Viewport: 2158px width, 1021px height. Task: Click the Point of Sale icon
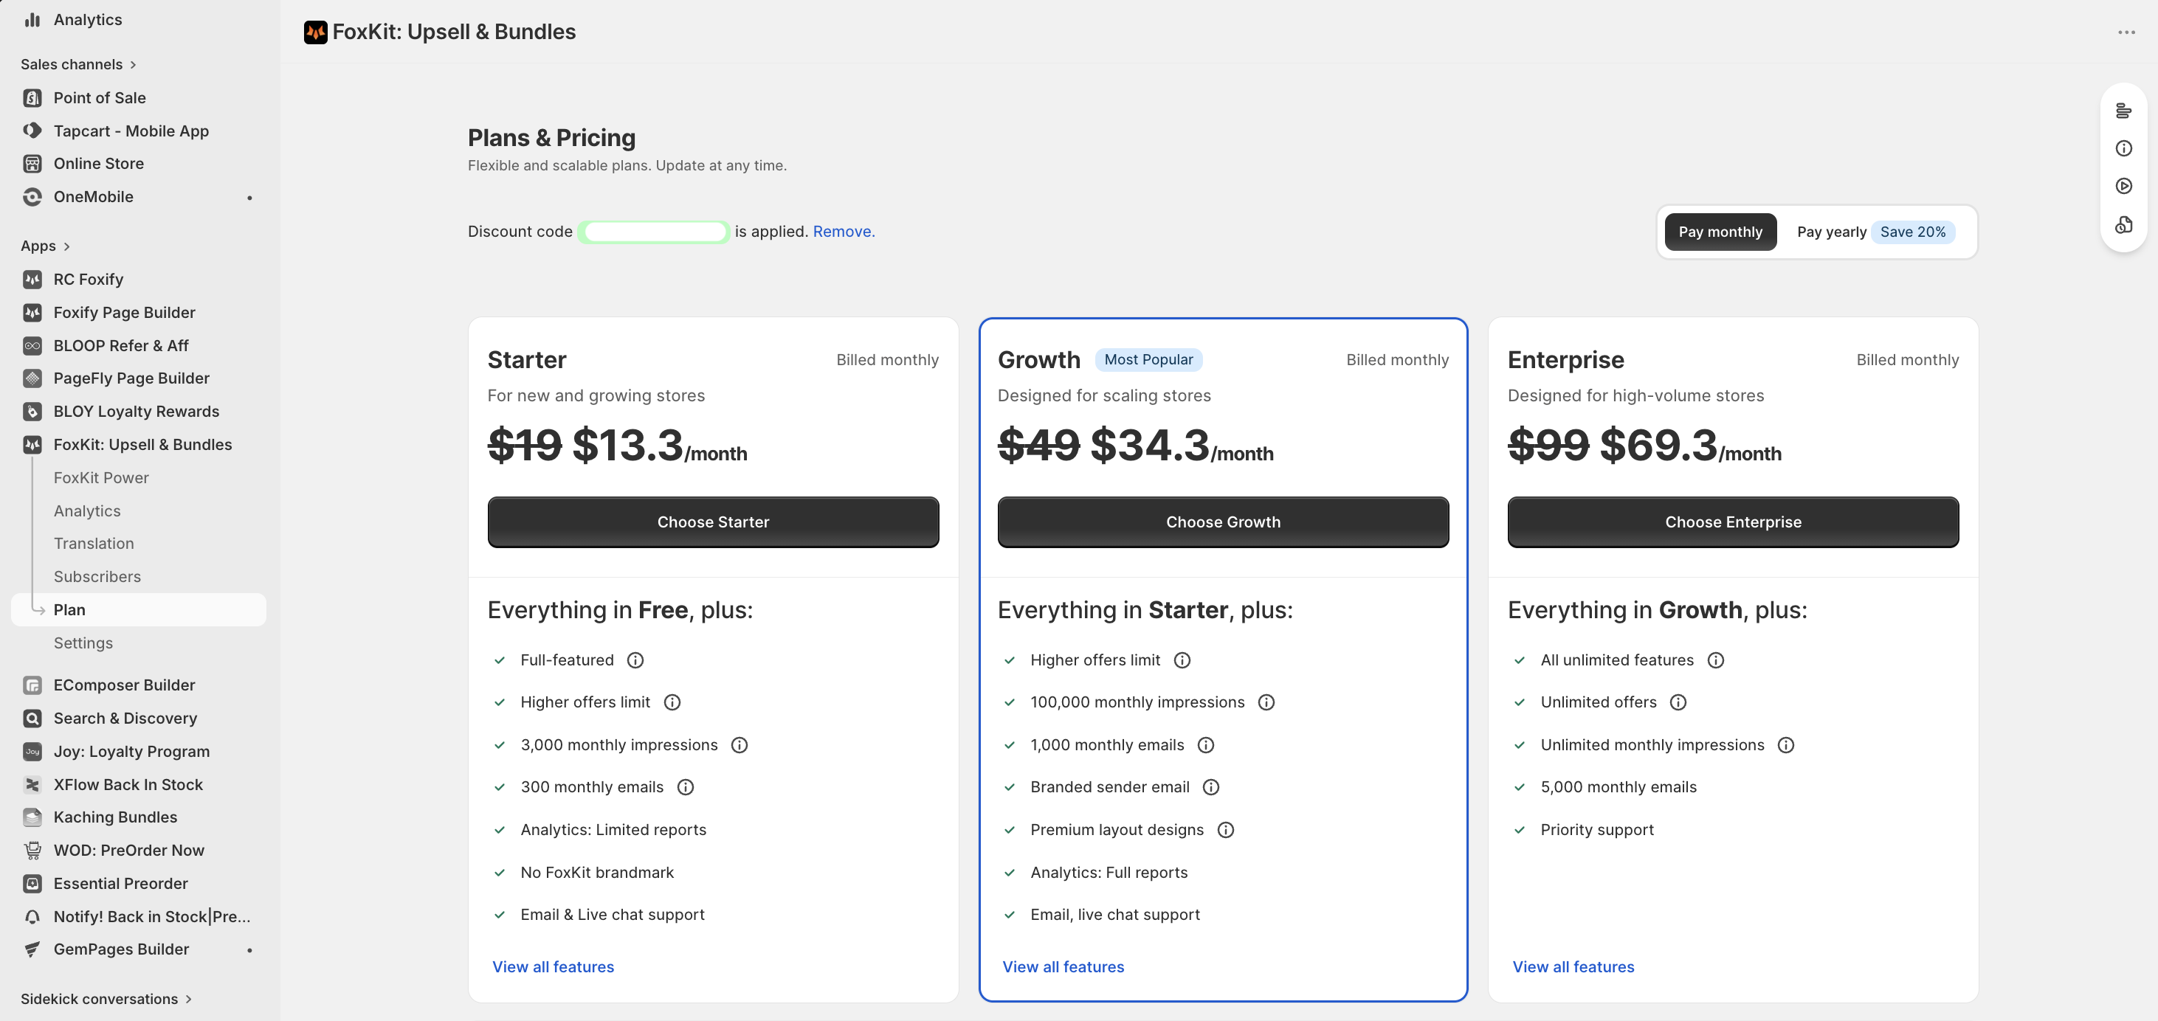[x=32, y=98]
